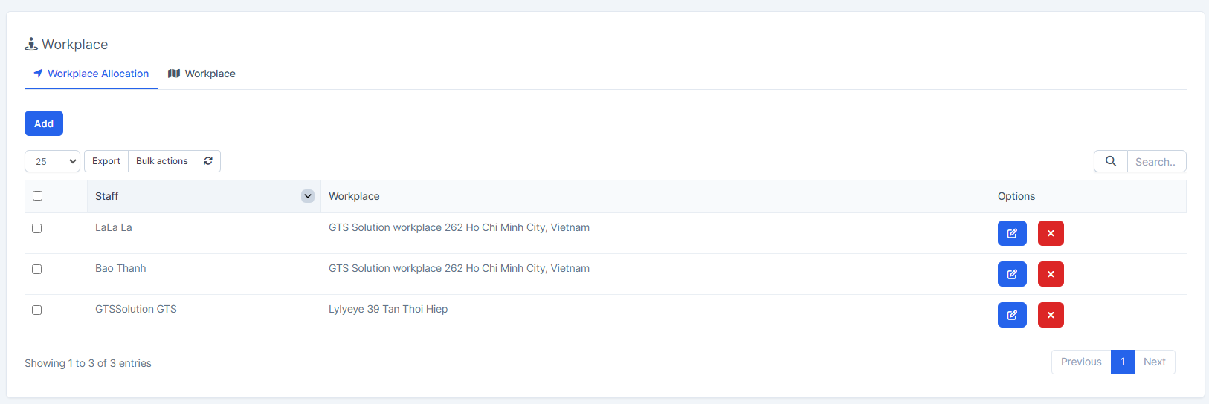Screen dimensions: 1209x404
Task: Remove GTSSolution GTS allocation
Action: click(1051, 315)
